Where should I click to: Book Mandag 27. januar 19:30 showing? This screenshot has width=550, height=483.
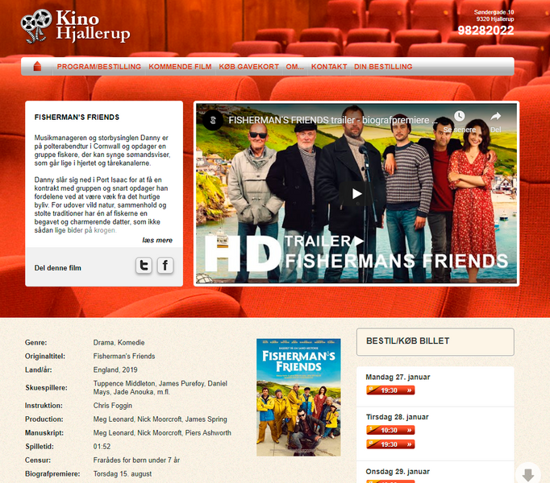tap(390, 390)
